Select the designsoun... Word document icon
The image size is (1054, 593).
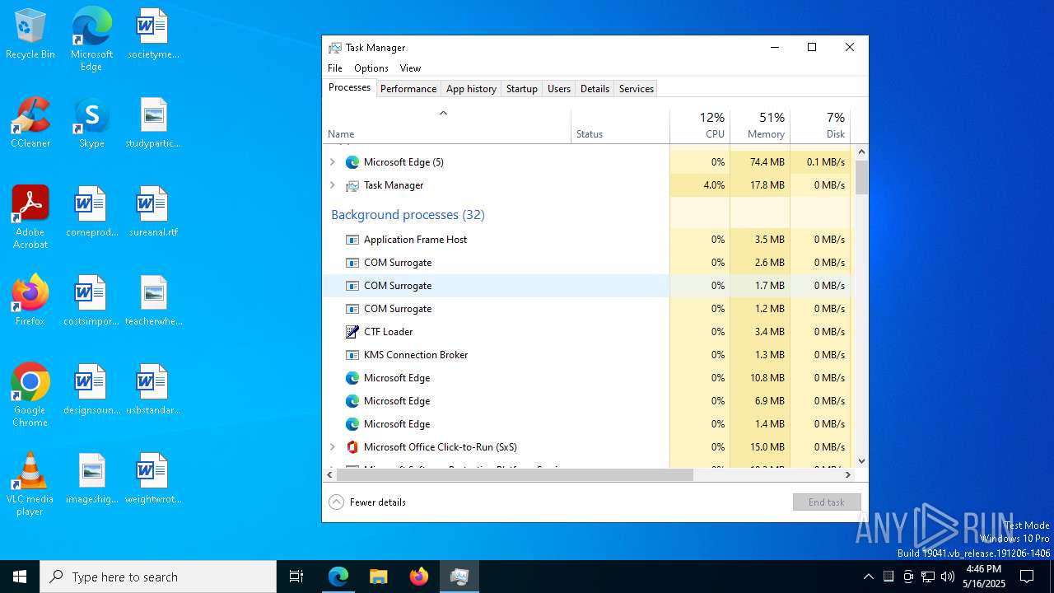[x=91, y=390]
